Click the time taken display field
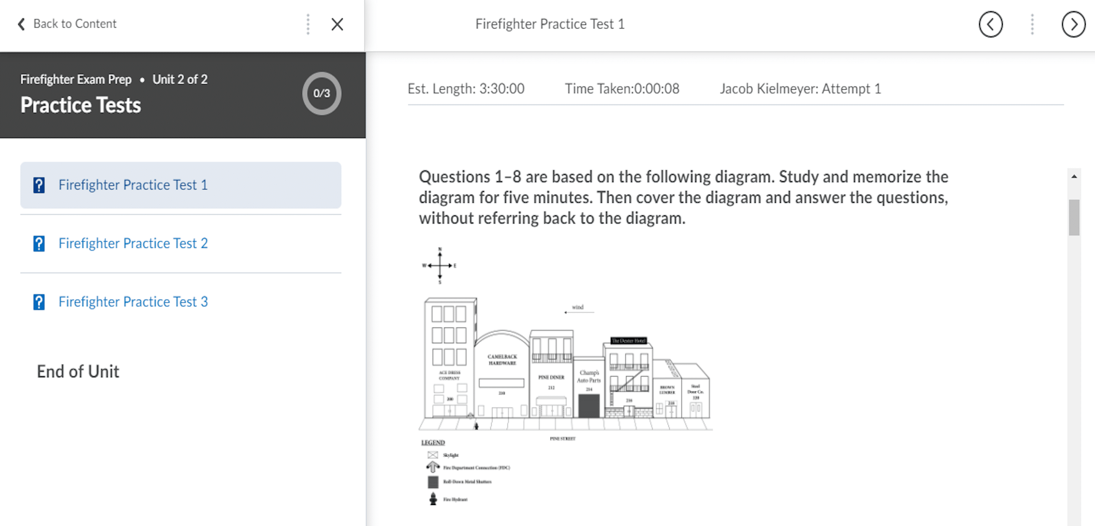 (x=624, y=89)
